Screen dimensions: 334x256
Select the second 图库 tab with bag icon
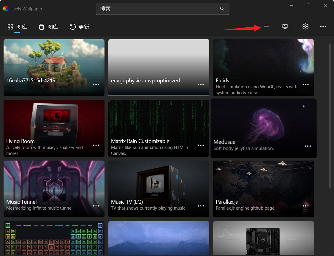49,27
